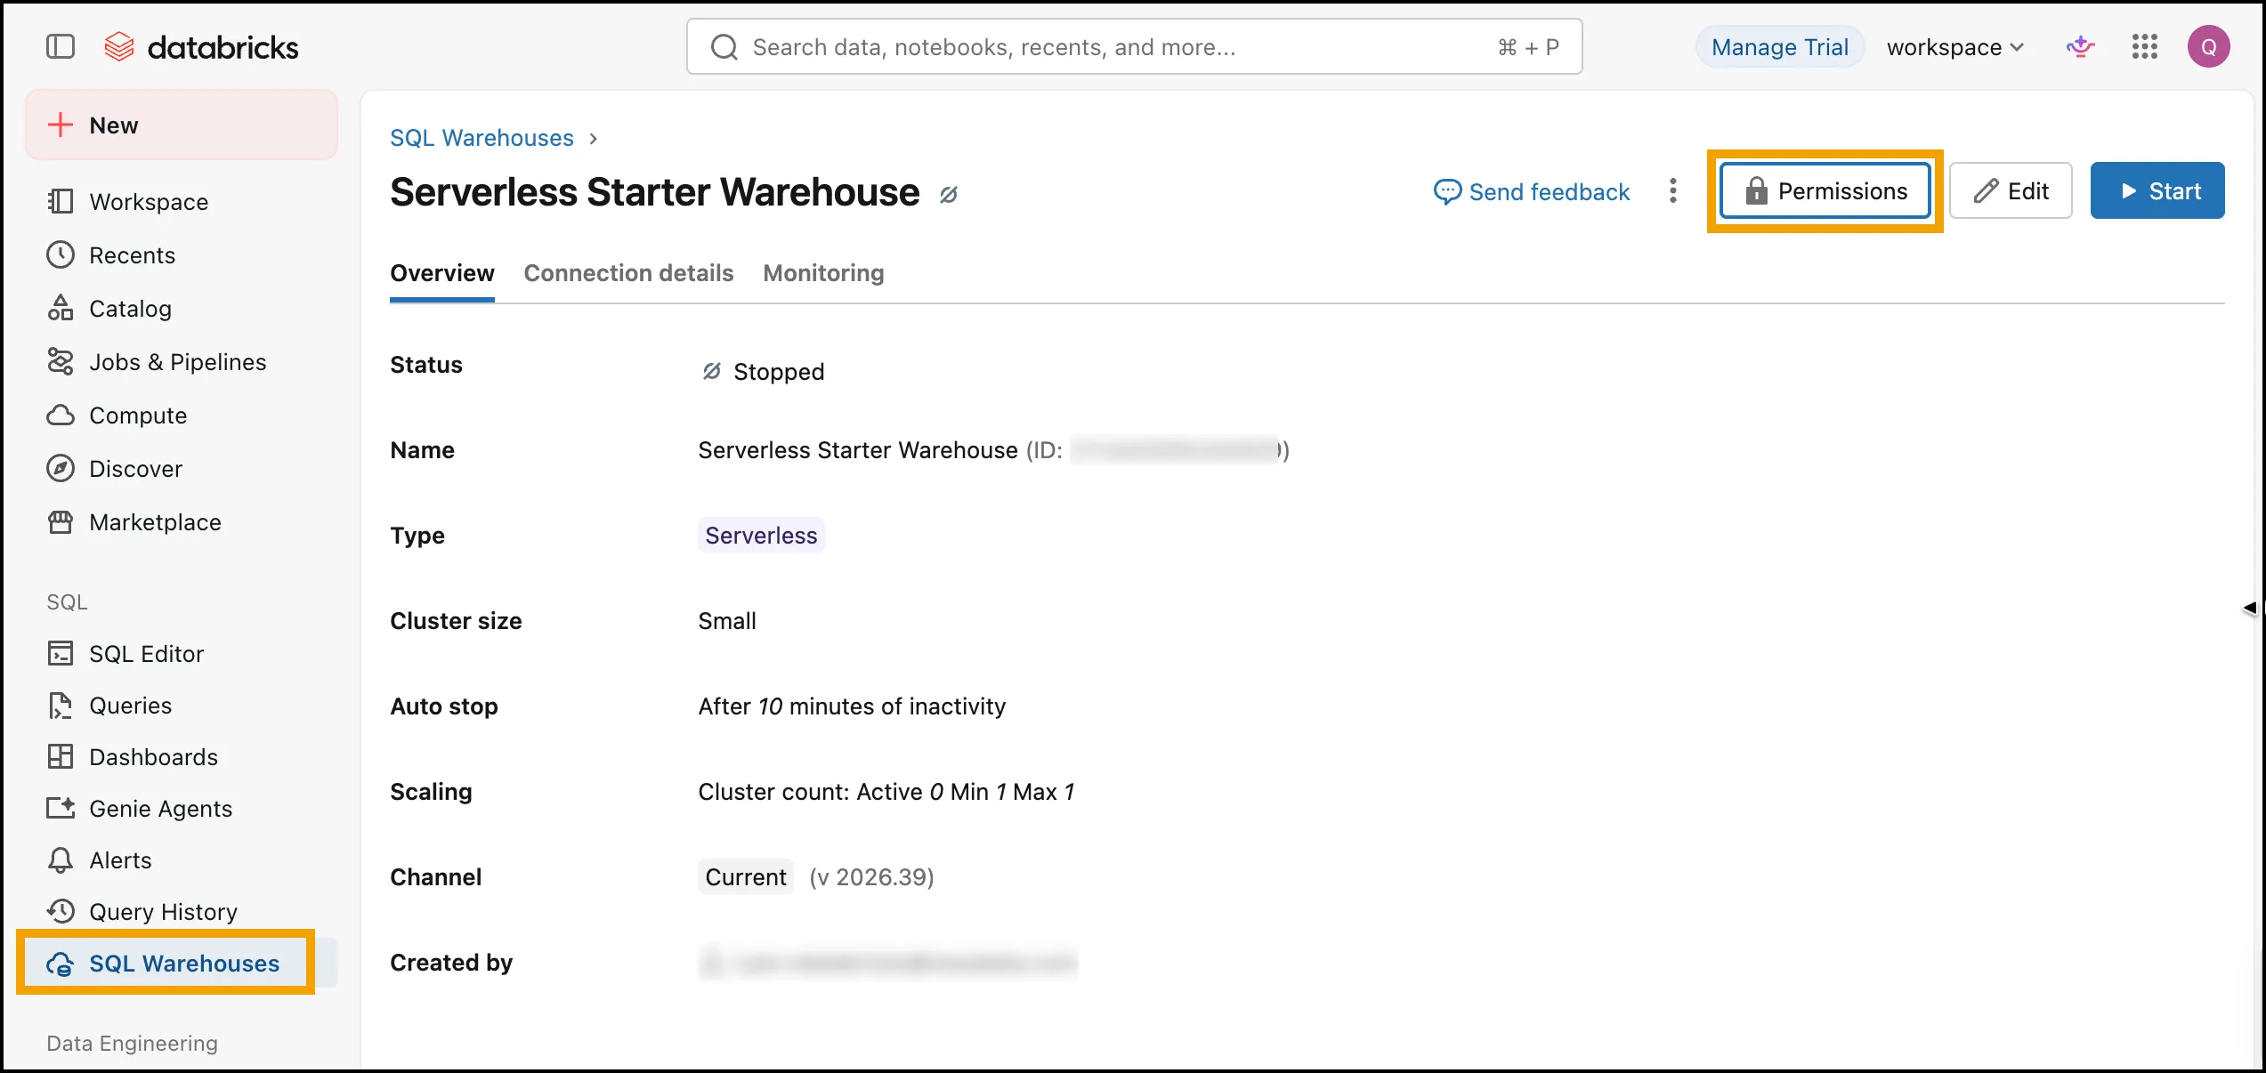Edit the warehouse settings
Viewport: 2266px width, 1073px height.
pyautogui.click(x=2011, y=190)
